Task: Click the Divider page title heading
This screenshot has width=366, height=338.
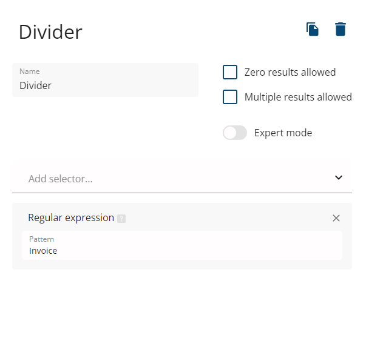Action: [x=50, y=32]
